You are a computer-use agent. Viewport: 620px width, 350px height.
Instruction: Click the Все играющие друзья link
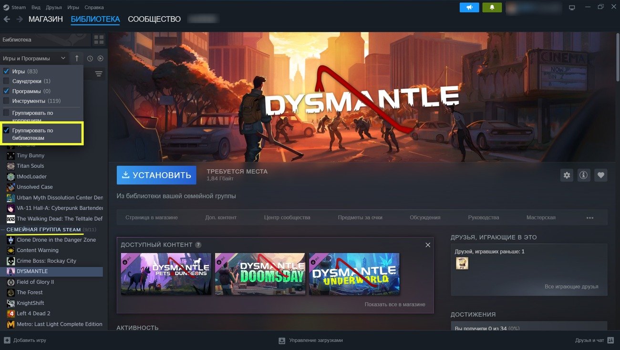click(x=571, y=287)
